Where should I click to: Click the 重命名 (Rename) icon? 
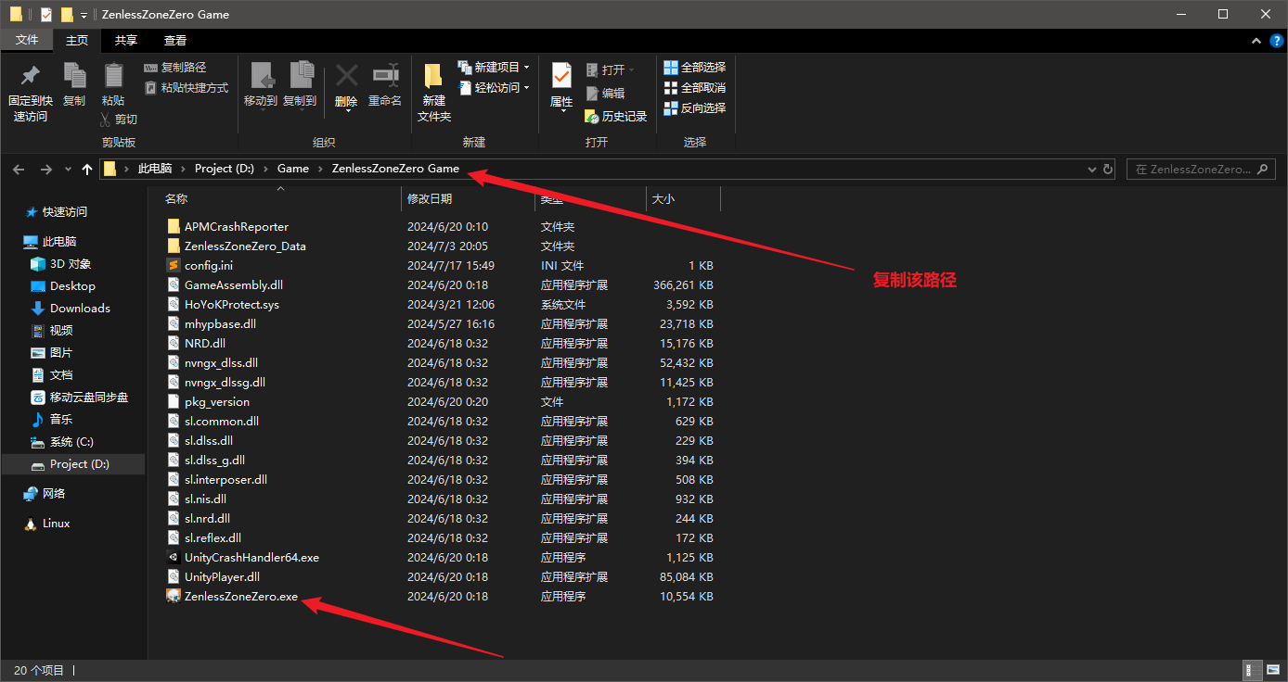point(384,82)
